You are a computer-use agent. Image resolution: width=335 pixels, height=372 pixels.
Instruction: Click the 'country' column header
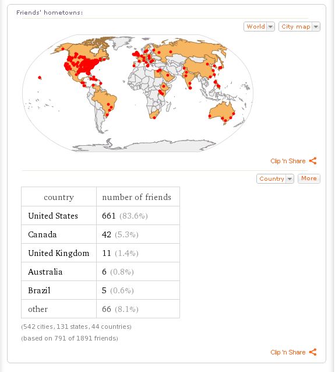click(x=59, y=196)
